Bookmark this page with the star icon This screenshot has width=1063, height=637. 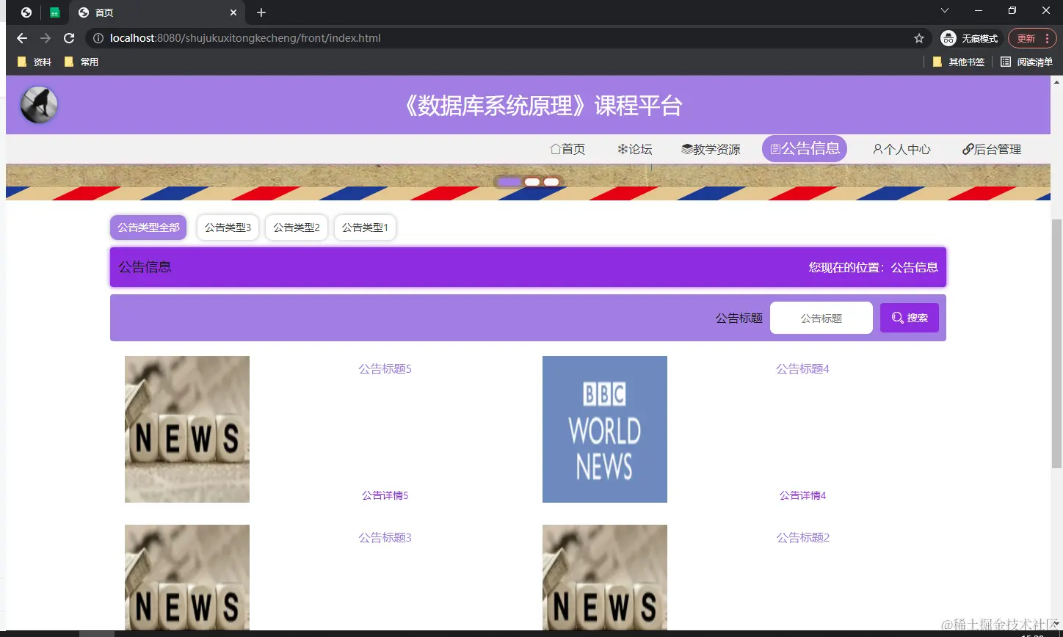tap(918, 38)
